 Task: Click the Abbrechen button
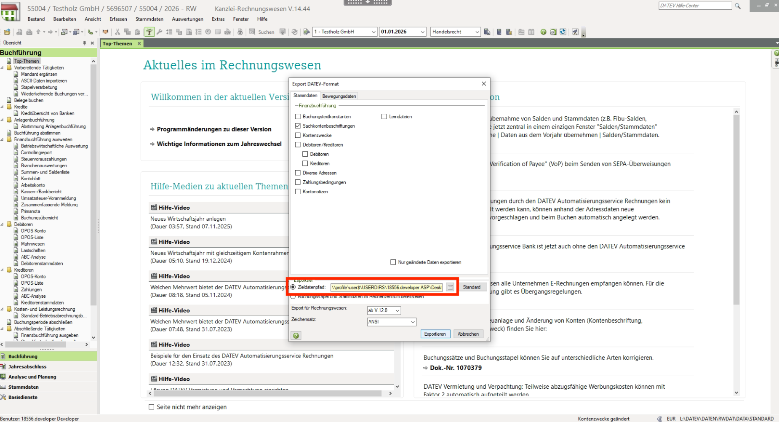(x=468, y=334)
